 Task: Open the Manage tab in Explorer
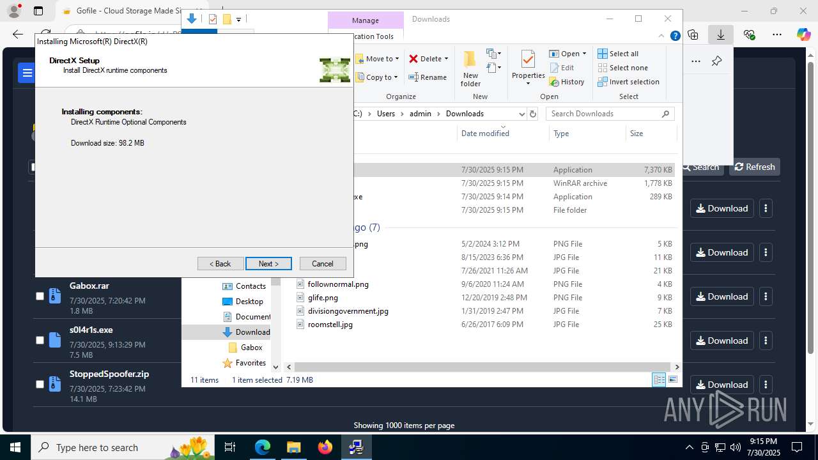click(x=366, y=20)
